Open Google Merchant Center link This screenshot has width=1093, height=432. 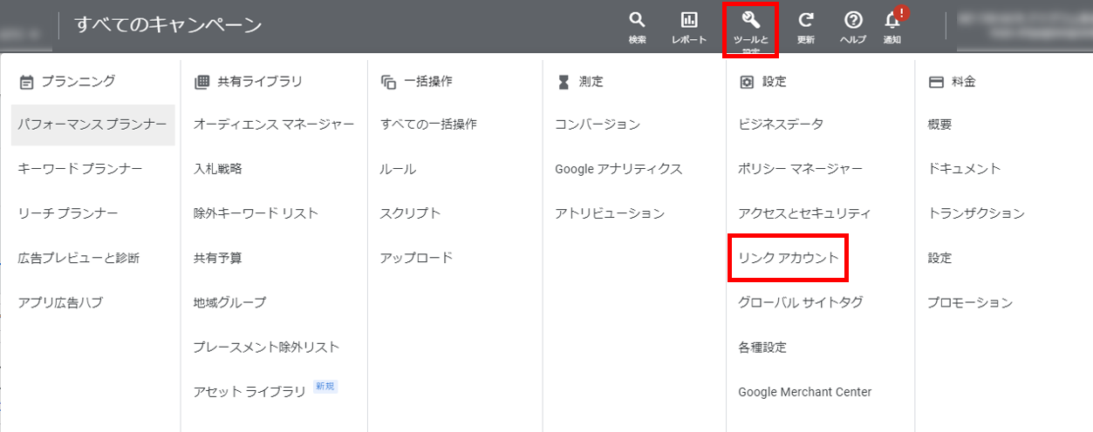click(x=804, y=392)
